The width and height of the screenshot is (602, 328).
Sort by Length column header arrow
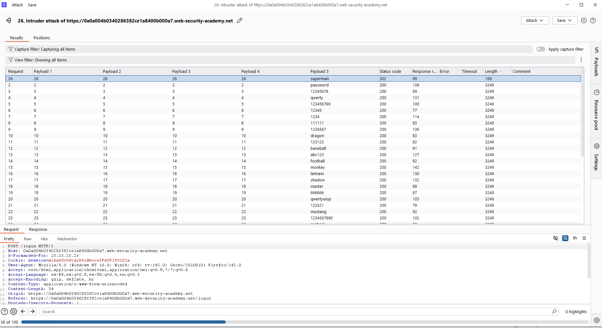pos(501,72)
